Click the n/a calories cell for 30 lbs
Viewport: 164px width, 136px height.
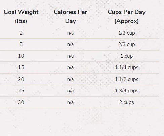click(70, 102)
